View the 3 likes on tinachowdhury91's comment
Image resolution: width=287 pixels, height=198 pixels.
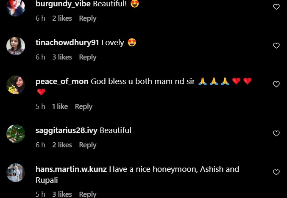click(x=62, y=57)
